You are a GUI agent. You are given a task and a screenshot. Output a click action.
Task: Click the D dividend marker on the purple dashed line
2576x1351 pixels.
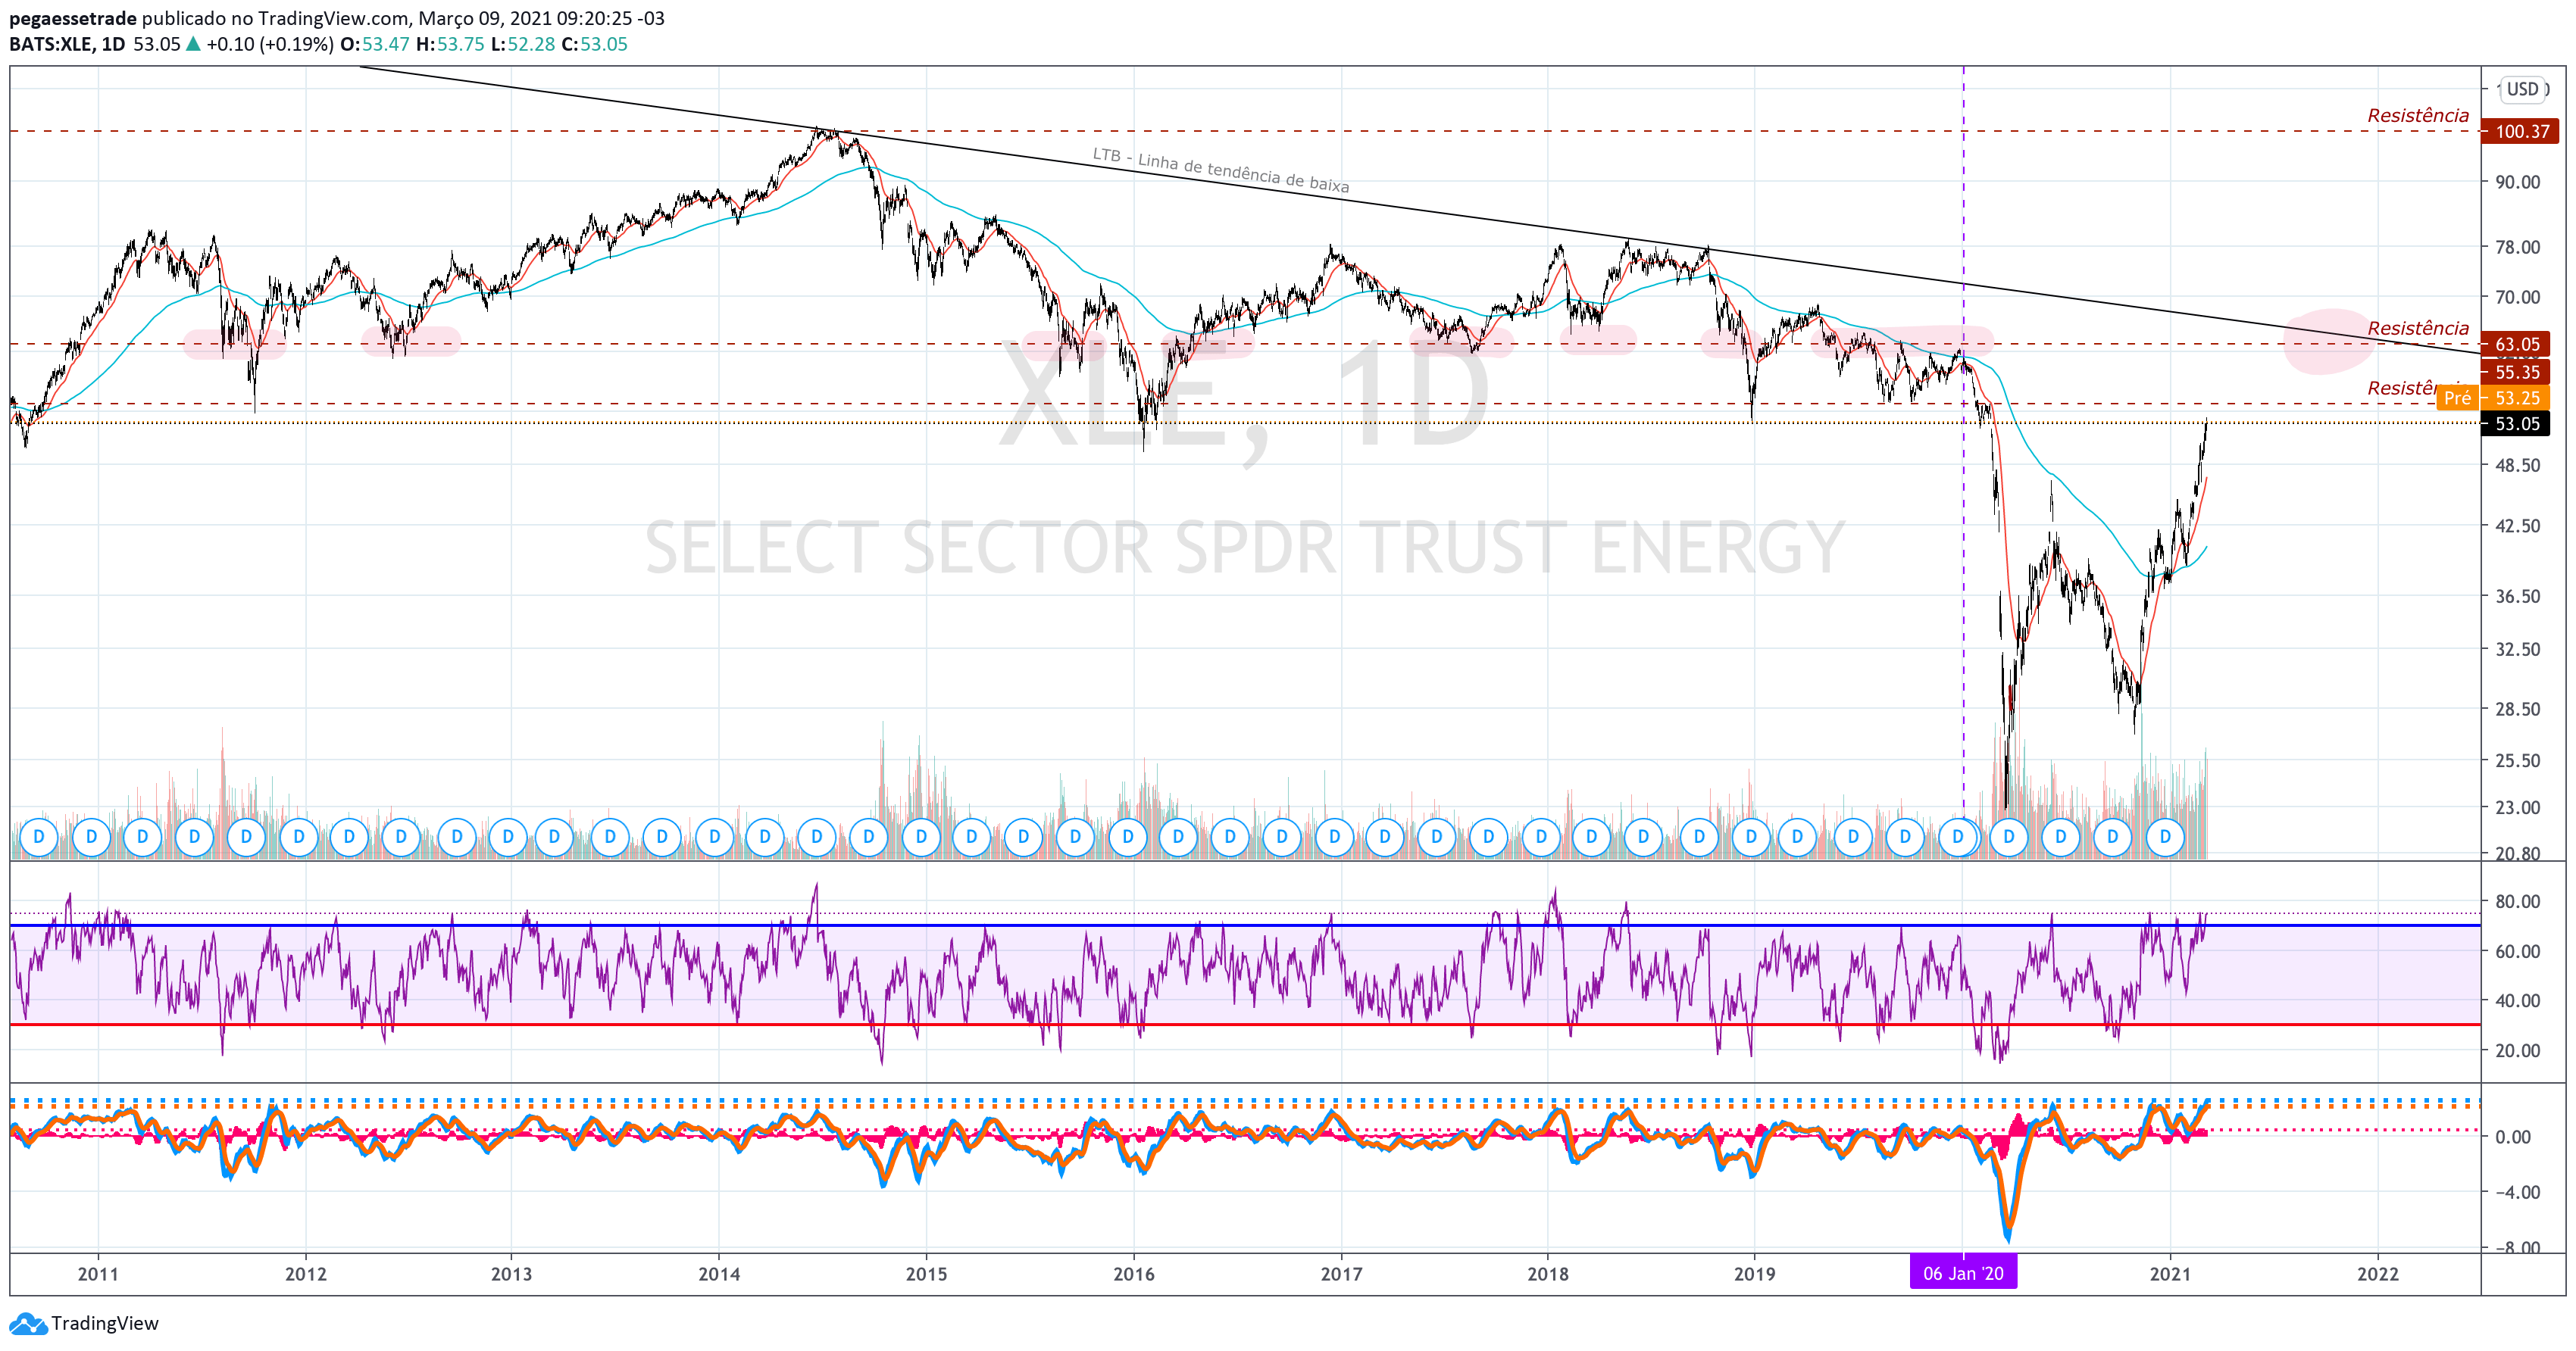[x=1958, y=836]
